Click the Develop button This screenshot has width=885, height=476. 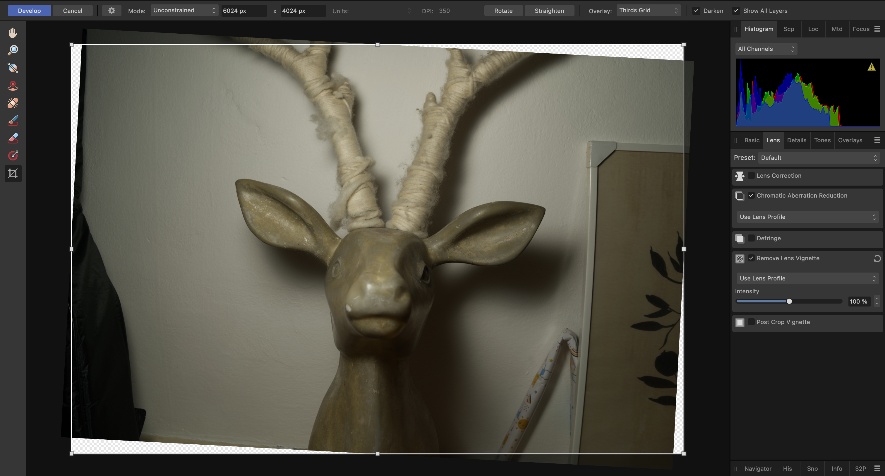[x=29, y=11]
